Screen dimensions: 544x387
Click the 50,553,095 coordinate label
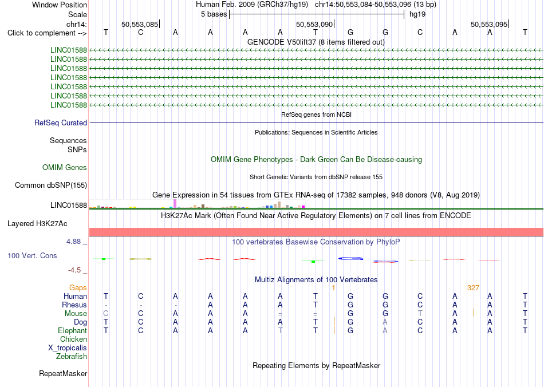point(489,24)
